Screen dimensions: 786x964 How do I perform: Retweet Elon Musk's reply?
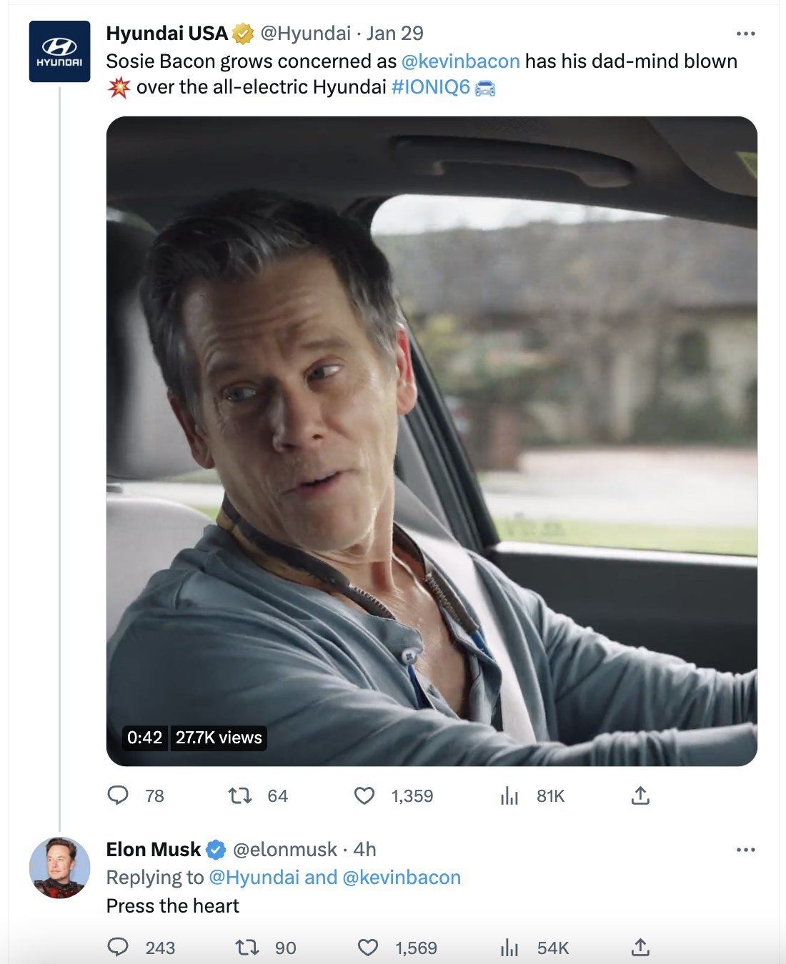point(246,948)
